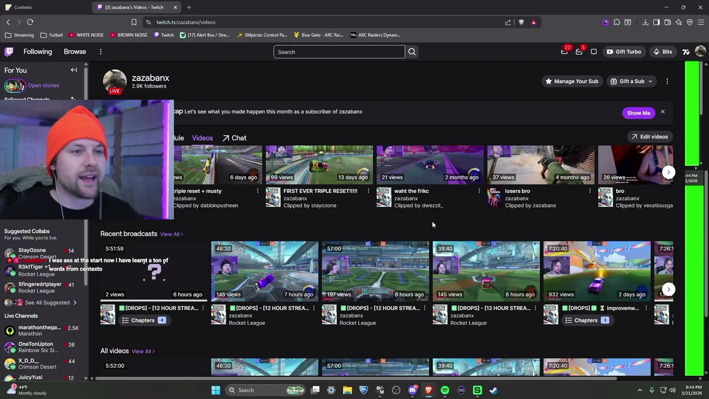Open OneTonUpton live channel in sidebar
The height and width of the screenshot is (399, 709).
(x=42, y=347)
